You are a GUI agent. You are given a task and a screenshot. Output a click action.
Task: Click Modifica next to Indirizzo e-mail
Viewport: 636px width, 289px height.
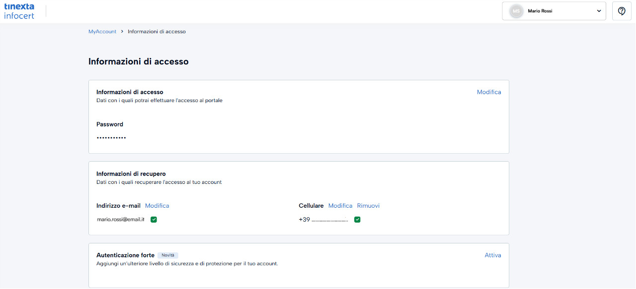pyautogui.click(x=157, y=206)
